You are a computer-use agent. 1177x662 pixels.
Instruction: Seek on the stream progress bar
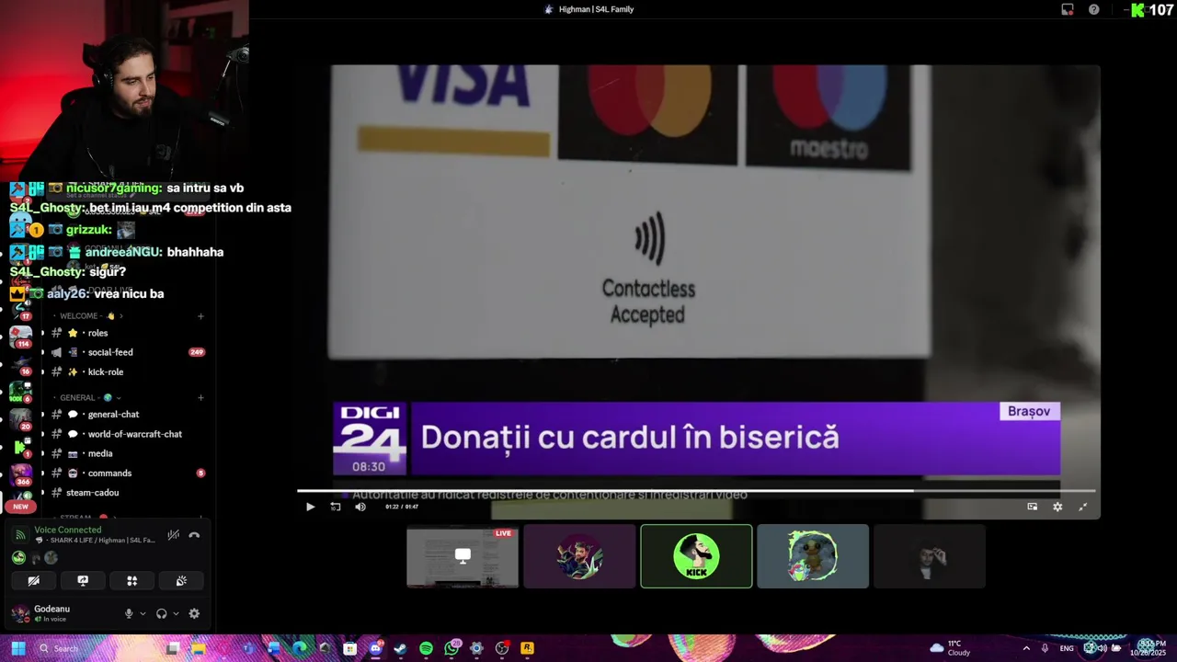(x=696, y=491)
